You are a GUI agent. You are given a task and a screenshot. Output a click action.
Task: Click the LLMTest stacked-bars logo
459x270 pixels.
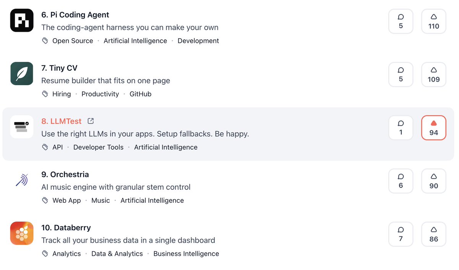point(22,127)
